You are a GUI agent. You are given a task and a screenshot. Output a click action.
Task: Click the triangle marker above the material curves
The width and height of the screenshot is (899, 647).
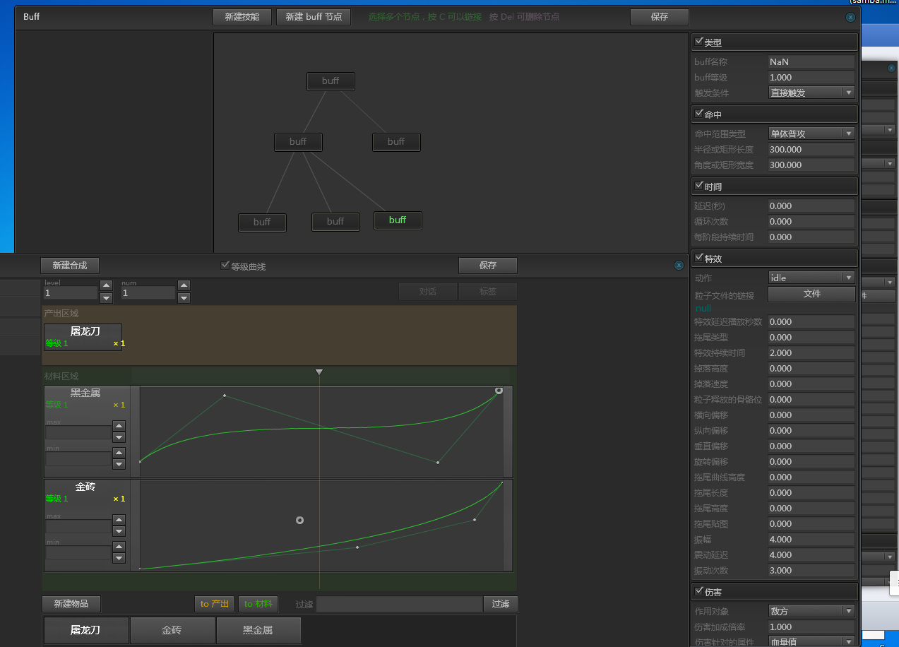click(319, 372)
